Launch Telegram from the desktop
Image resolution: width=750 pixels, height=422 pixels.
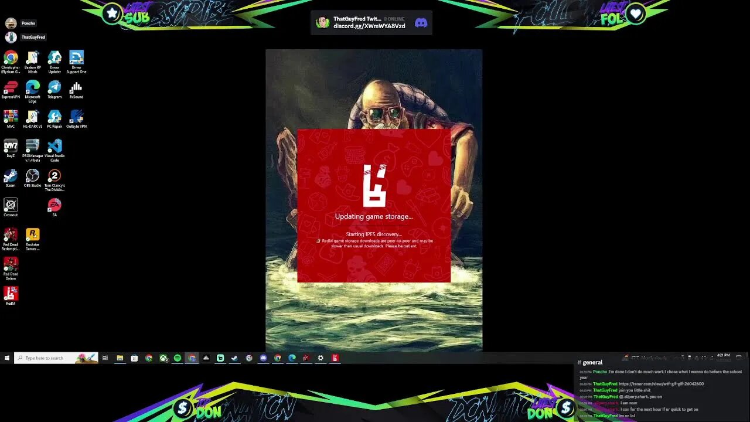click(x=54, y=90)
